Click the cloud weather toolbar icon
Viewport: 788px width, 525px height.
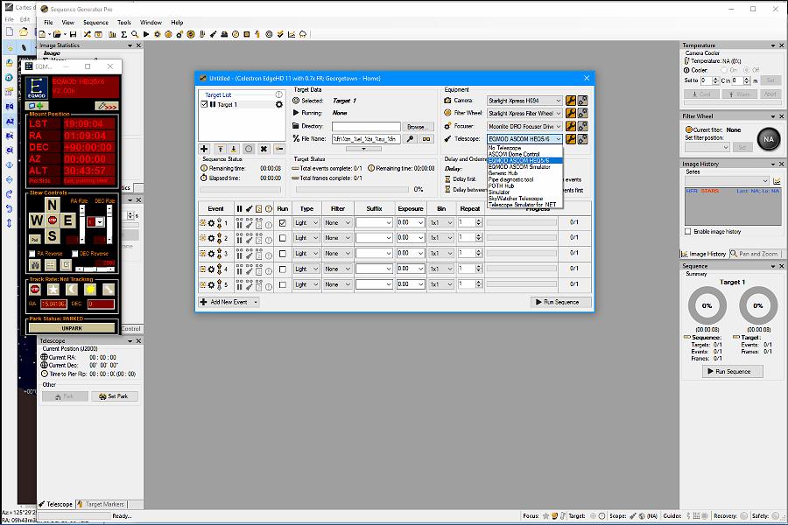(x=303, y=34)
